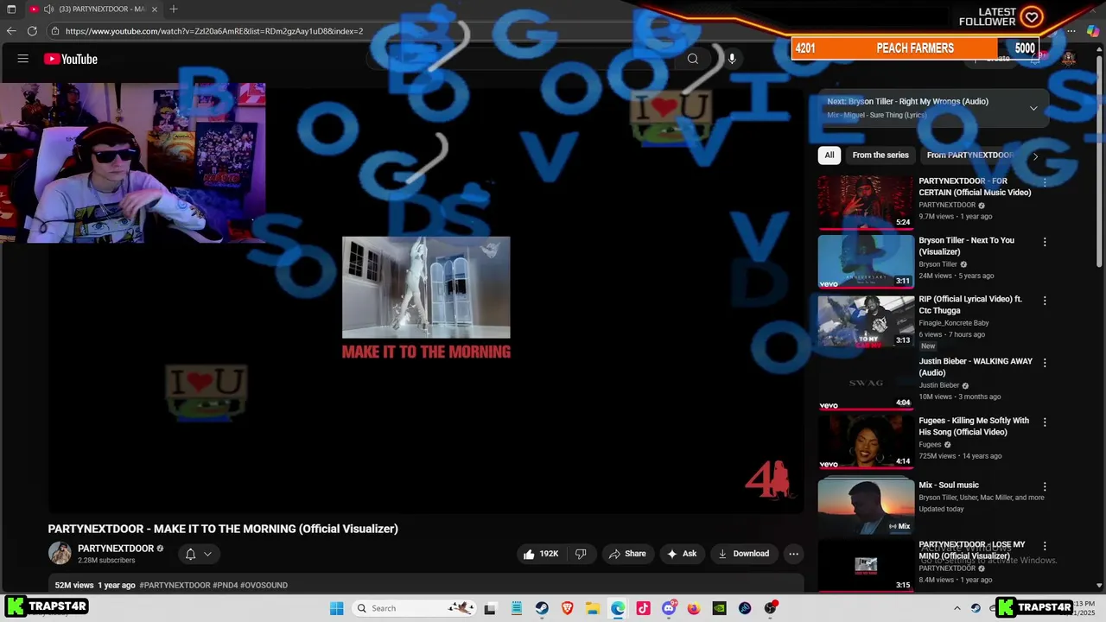The width and height of the screenshot is (1106, 622).
Task: Go to YouTube home via logo
Action: pyautogui.click(x=71, y=59)
